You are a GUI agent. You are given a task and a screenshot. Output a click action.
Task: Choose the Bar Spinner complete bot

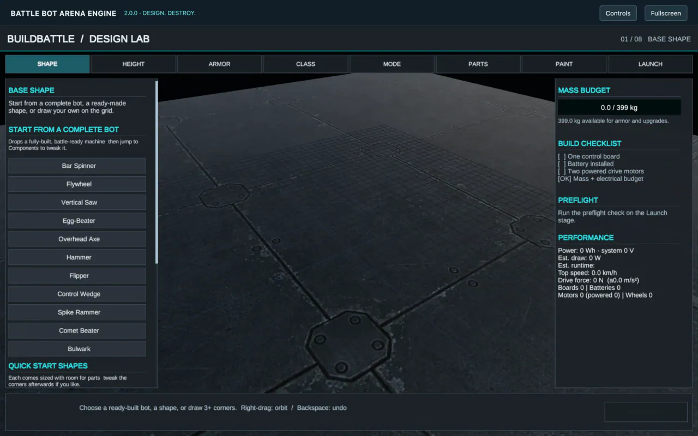pos(77,166)
